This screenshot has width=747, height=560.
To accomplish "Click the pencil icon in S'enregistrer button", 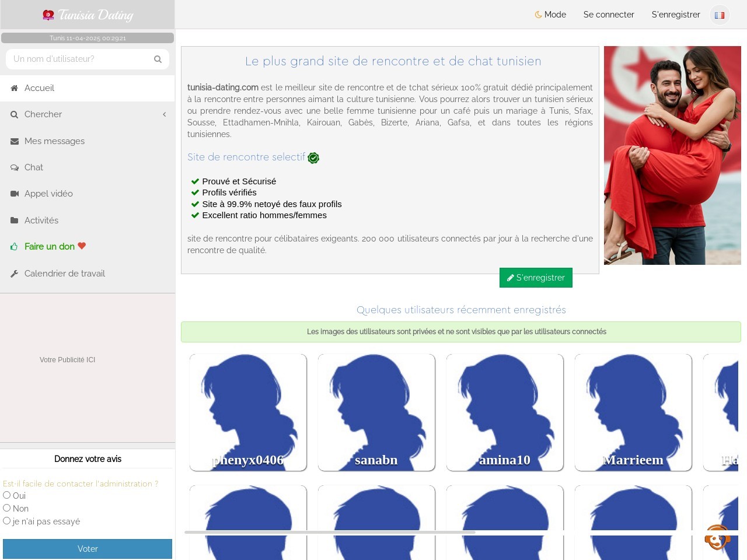I will (x=510, y=278).
